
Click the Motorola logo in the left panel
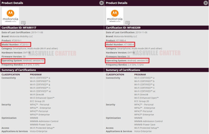point(11,15)
